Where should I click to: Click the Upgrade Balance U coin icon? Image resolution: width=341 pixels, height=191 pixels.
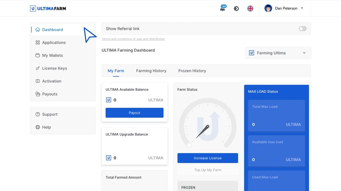[108, 158]
